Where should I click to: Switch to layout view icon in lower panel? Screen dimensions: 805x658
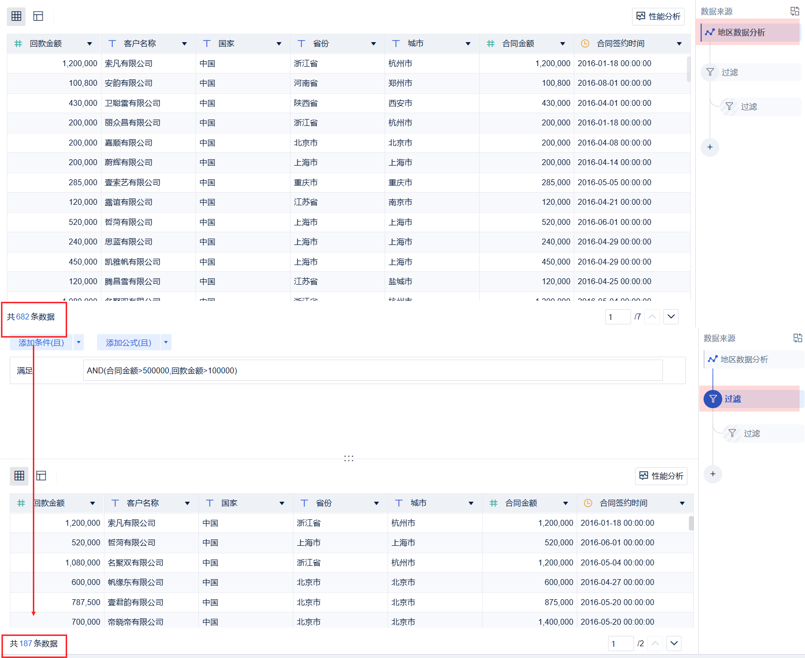[x=41, y=476]
